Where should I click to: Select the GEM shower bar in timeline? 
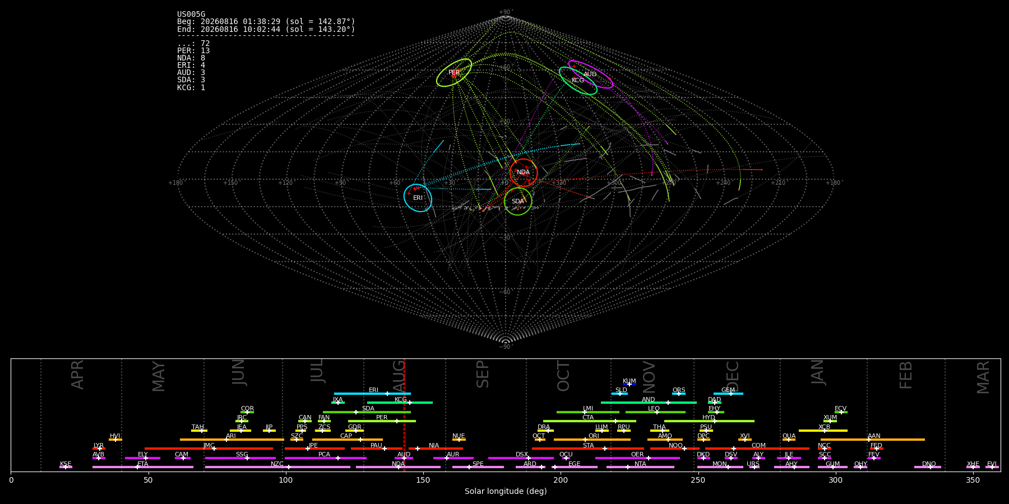click(728, 394)
